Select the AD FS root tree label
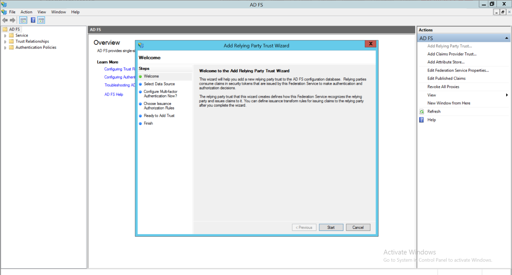 point(14,29)
